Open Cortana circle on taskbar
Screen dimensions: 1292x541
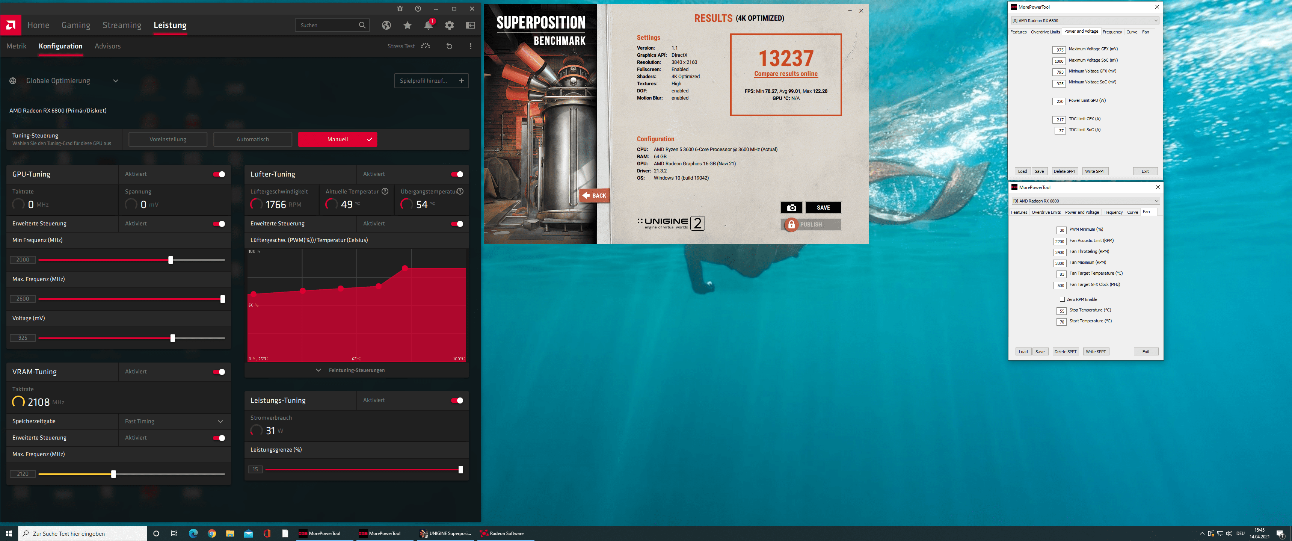[x=156, y=533]
